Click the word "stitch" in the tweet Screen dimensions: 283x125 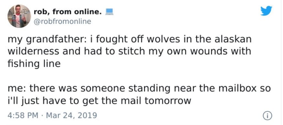[130, 52]
